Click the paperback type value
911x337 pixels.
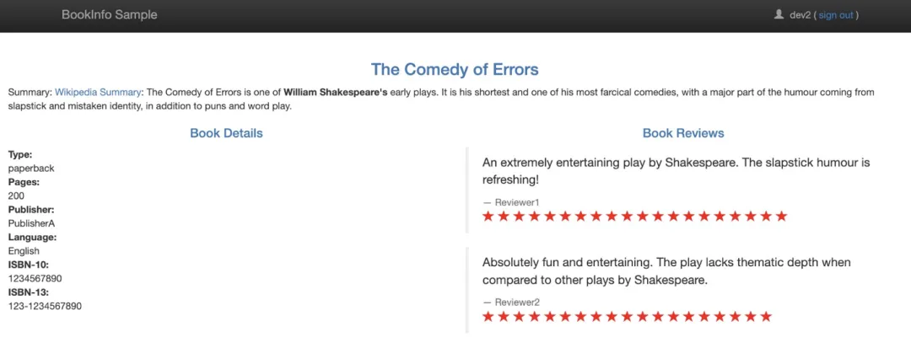click(x=31, y=168)
